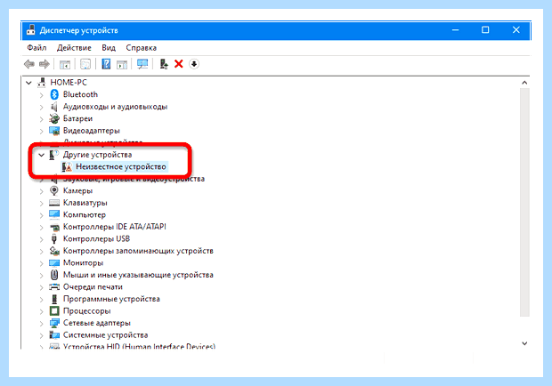Expand the Программные устройства node
Image resolution: width=552 pixels, height=386 pixels.
click(42, 299)
